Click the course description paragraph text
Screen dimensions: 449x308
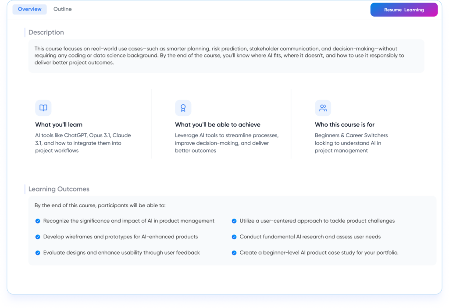pyautogui.click(x=219, y=56)
